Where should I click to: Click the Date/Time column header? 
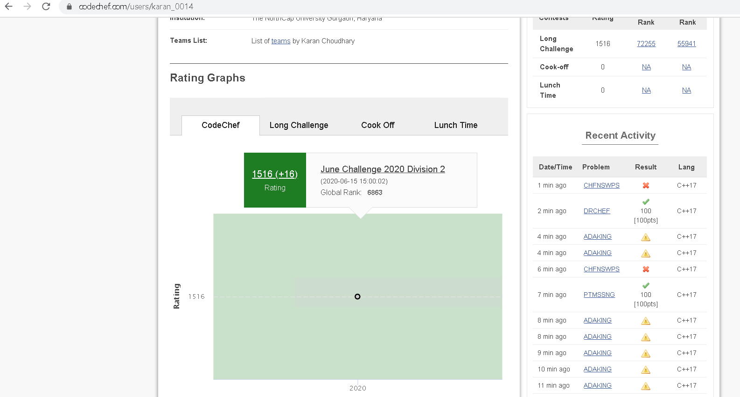click(555, 167)
